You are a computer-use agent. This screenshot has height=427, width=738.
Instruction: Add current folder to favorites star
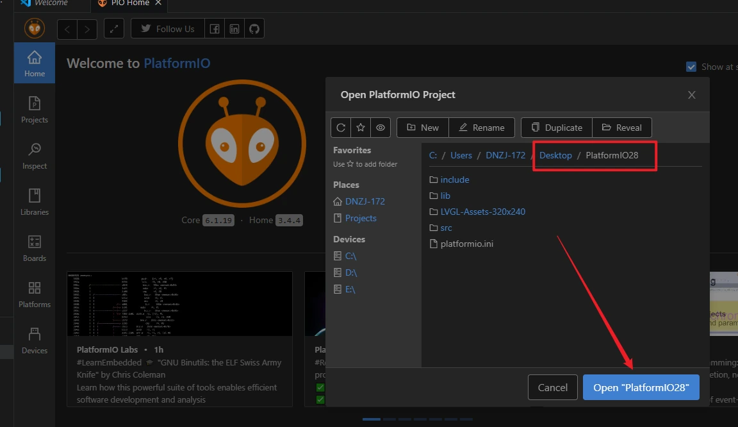361,128
